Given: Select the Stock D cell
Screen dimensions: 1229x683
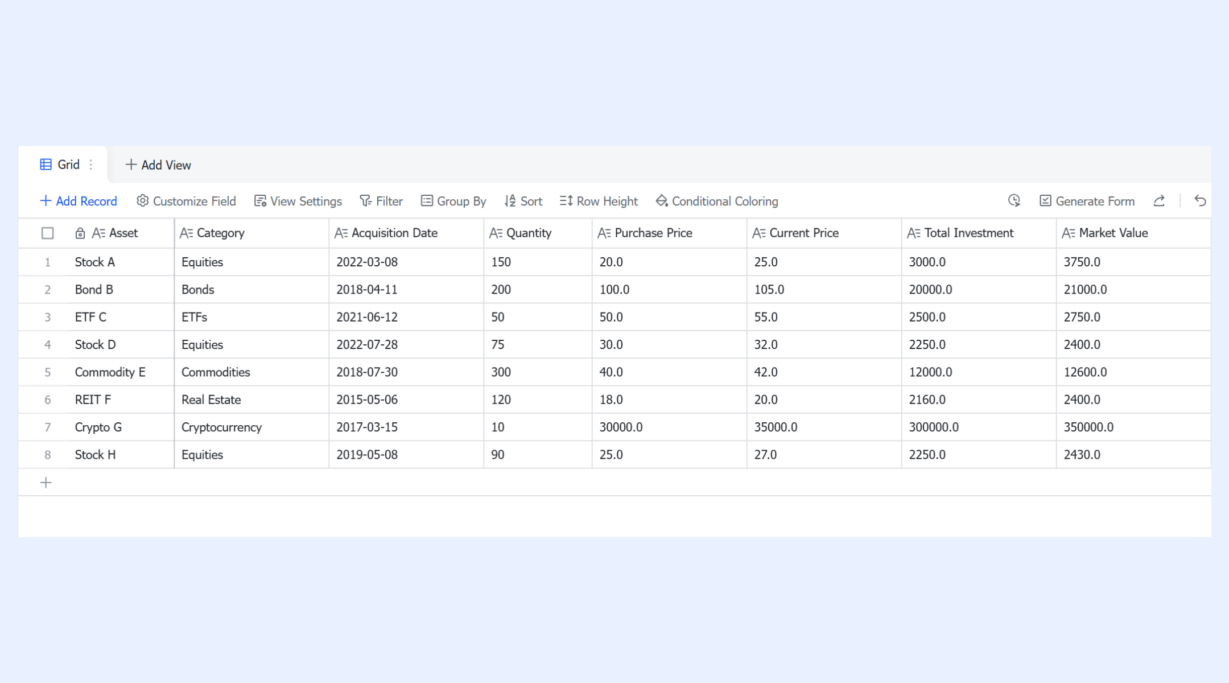Looking at the screenshot, I should (121, 345).
